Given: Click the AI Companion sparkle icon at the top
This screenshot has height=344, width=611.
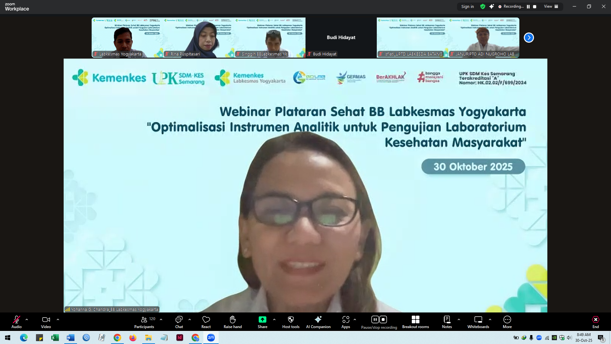Looking at the screenshot, I should point(492,6).
